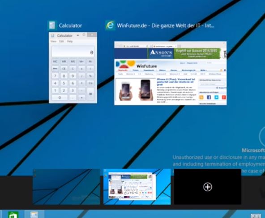Image resolution: width=265 pixels, height=218 pixels.
Task: Click the 5 key in the Calculator
Action: [x=64, y=83]
